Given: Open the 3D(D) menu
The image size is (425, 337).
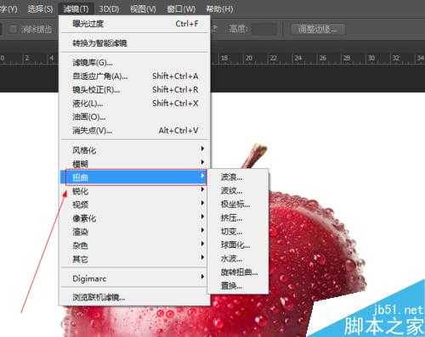Looking at the screenshot, I should (109, 9).
